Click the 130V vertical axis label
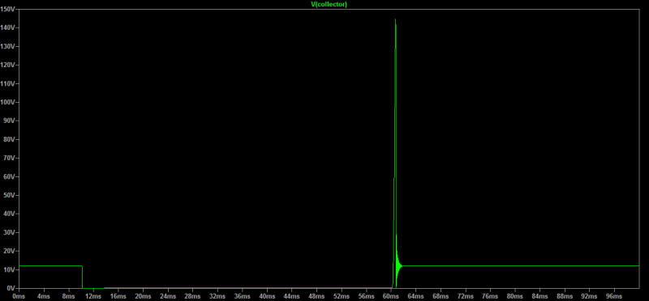 (8, 46)
